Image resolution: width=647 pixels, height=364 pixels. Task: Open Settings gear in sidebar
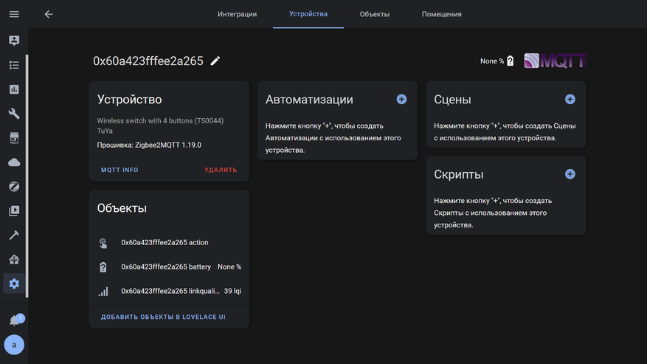click(x=14, y=284)
